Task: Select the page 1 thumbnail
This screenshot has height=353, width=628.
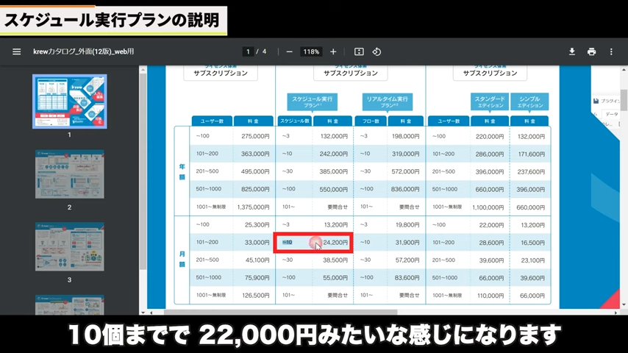Action: coord(69,101)
